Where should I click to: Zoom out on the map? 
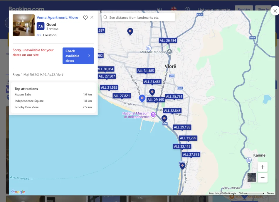click(x=263, y=177)
